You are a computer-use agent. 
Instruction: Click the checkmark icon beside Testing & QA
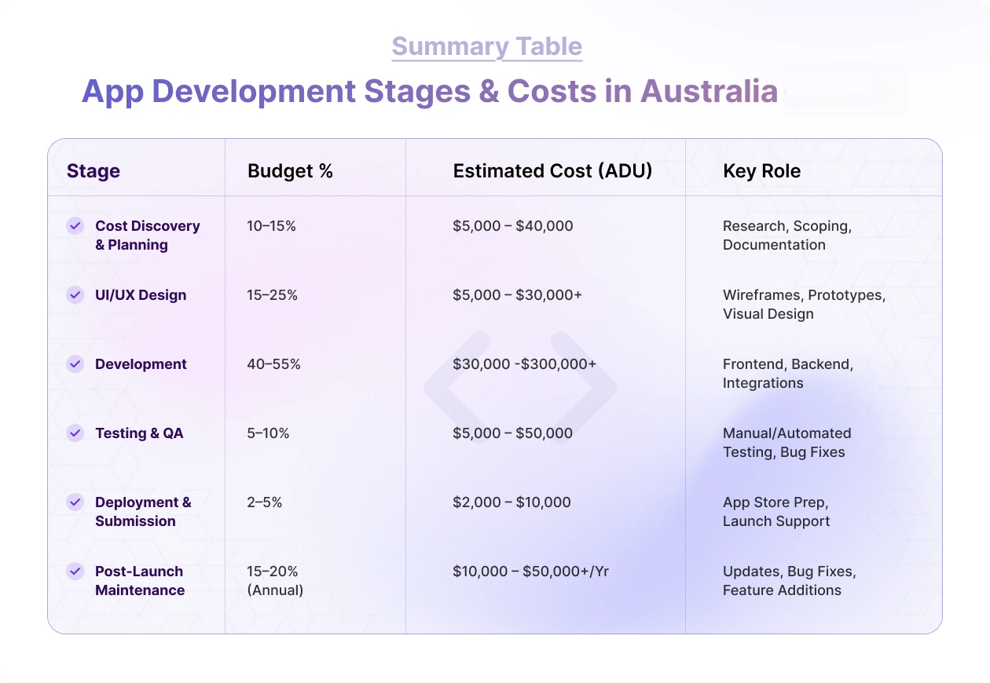coord(75,433)
